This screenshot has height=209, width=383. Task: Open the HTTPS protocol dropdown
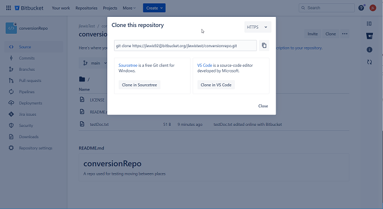(257, 27)
